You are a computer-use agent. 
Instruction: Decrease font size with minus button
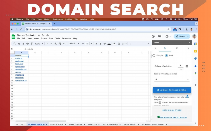pos(83,44)
